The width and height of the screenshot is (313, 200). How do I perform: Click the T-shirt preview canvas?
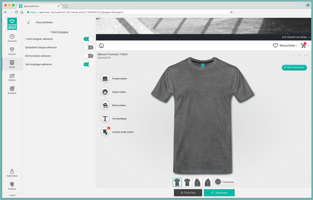click(203, 115)
